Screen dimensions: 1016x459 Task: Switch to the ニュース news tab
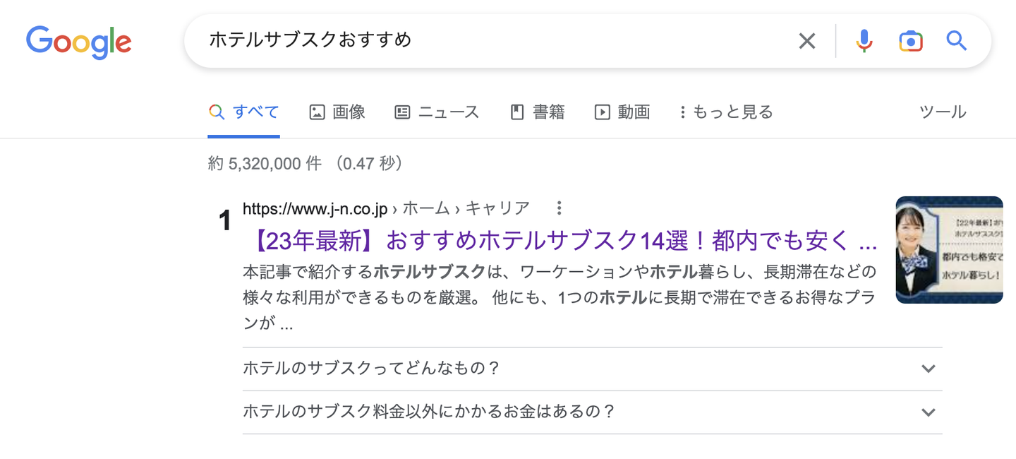coord(437,112)
